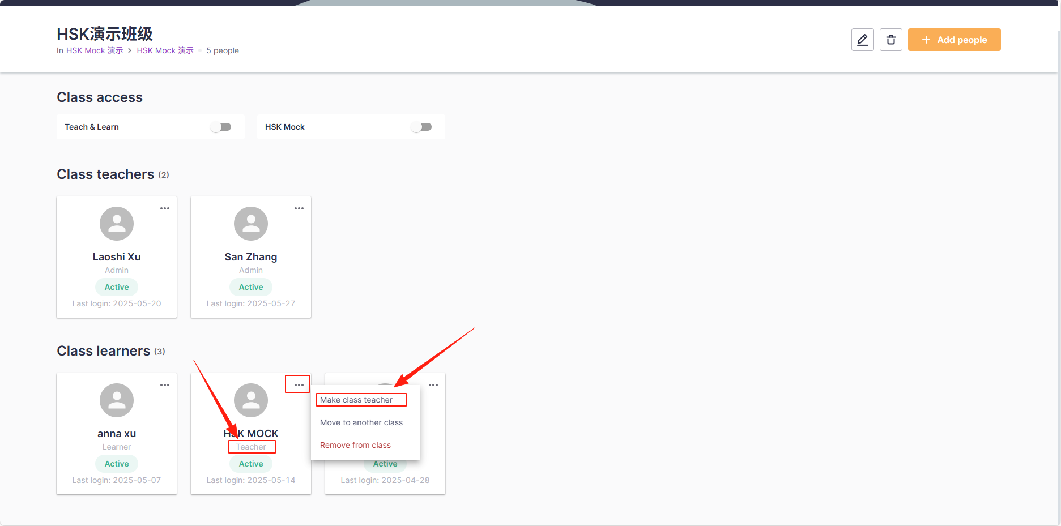Click the Add people button
This screenshot has height=526, width=1061.
[954, 40]
